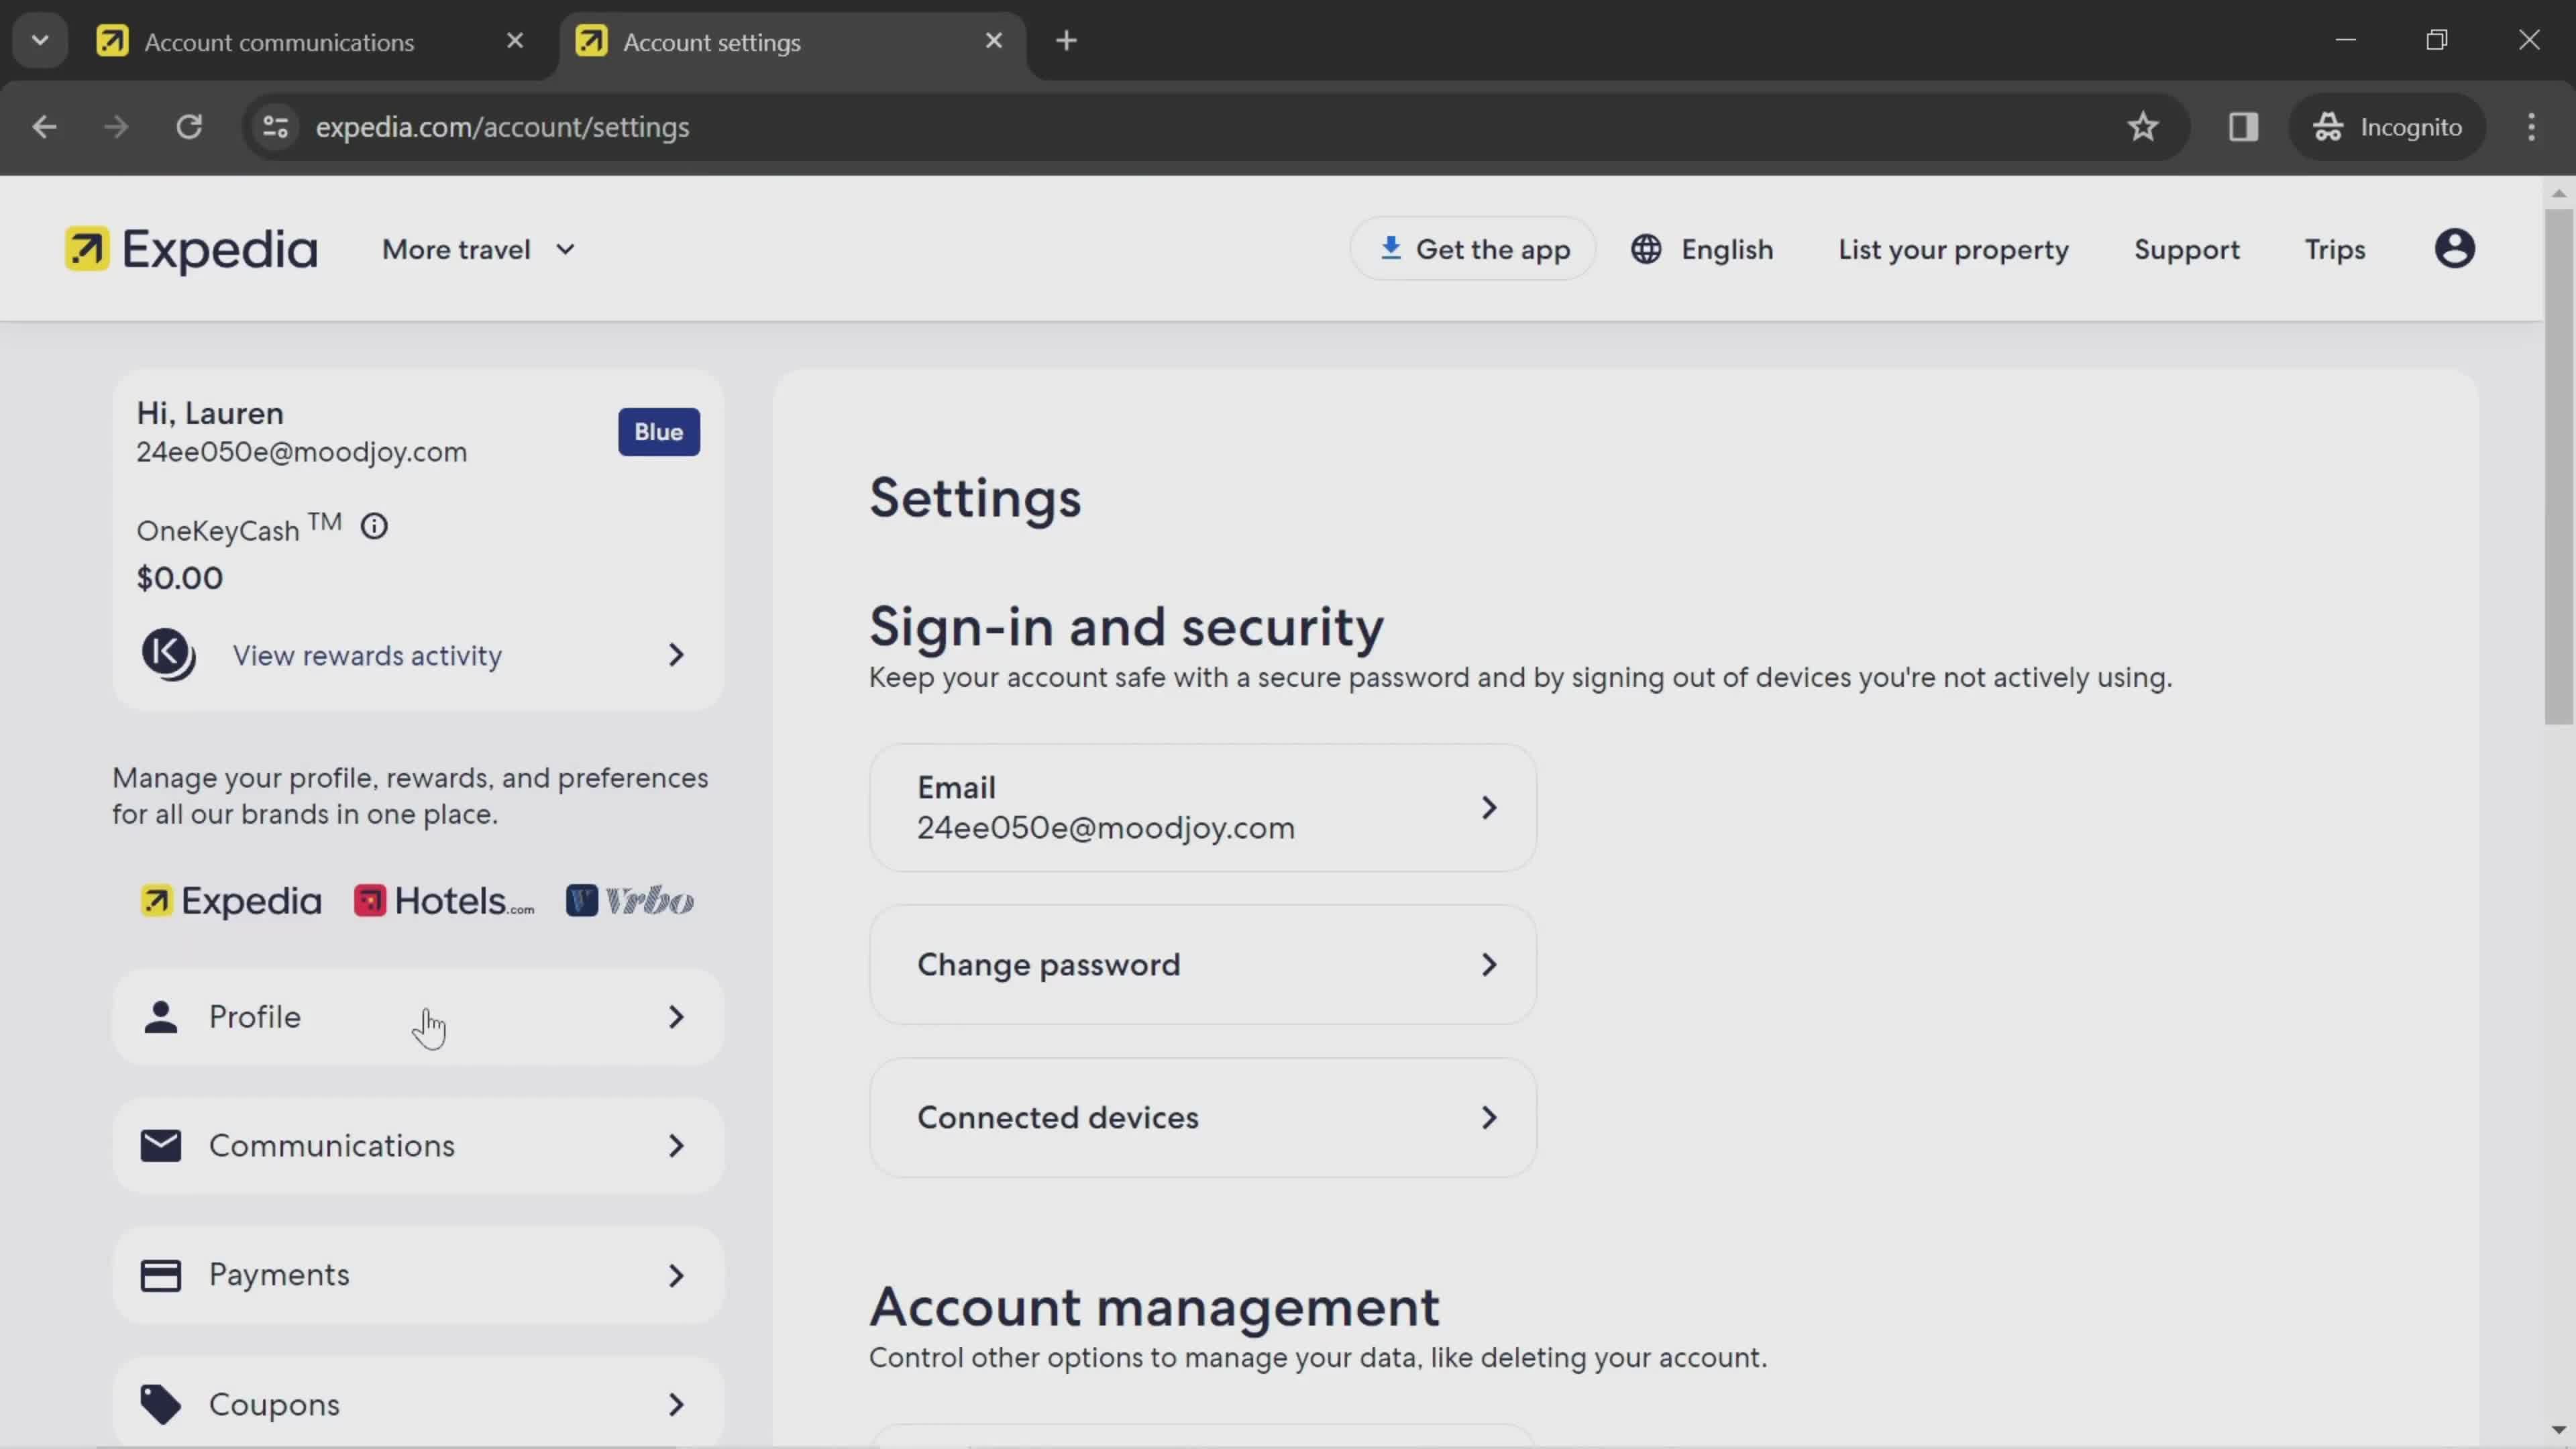
Task: Click the Communications envelope icon
Action: click(160, 1146)
